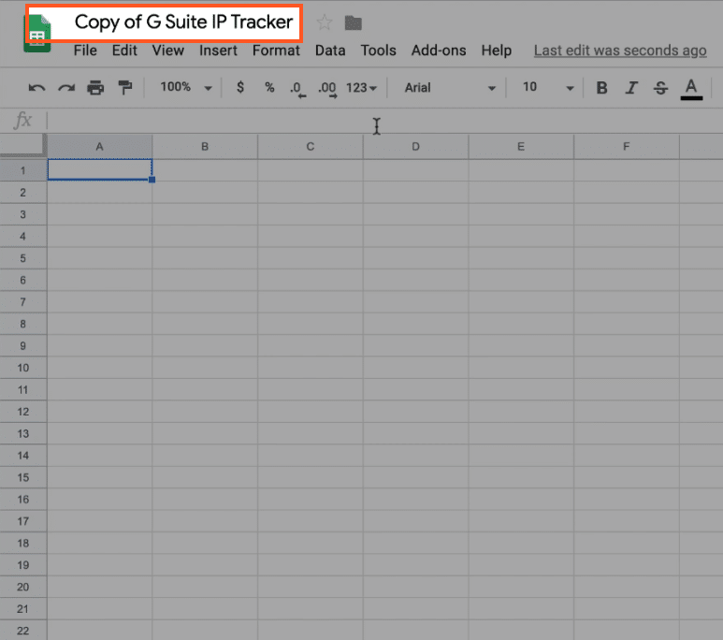Decrease decimal places icon

(297, 89)
